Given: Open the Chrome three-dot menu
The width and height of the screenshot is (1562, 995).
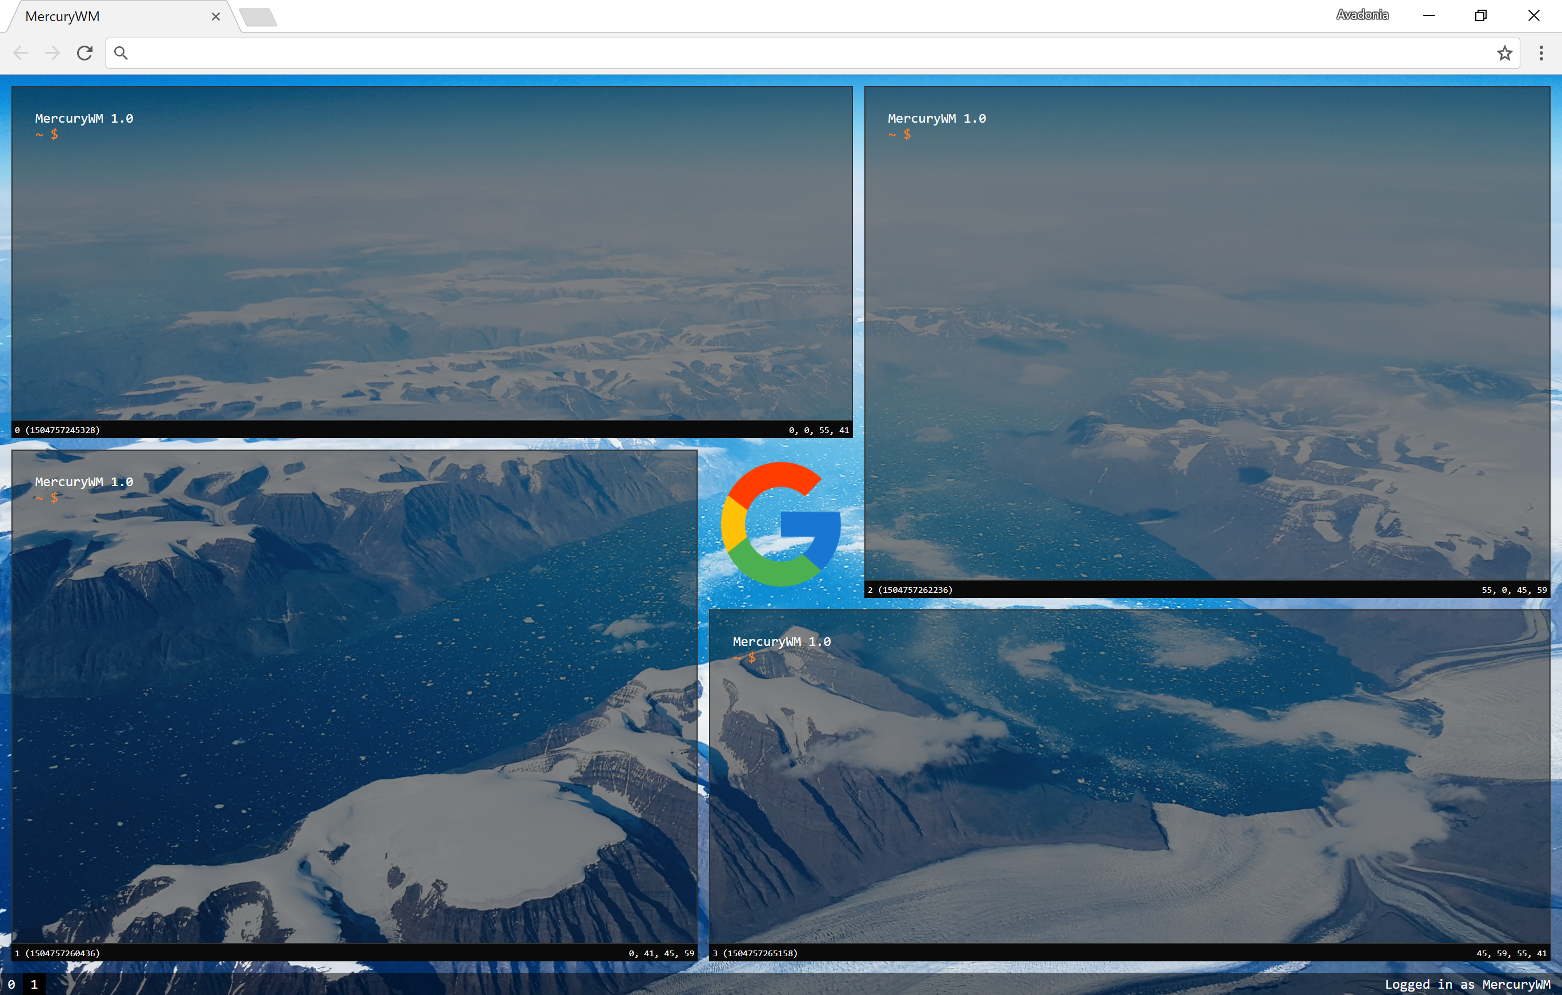Looking at the screenshot, I should coord(1541,53).
